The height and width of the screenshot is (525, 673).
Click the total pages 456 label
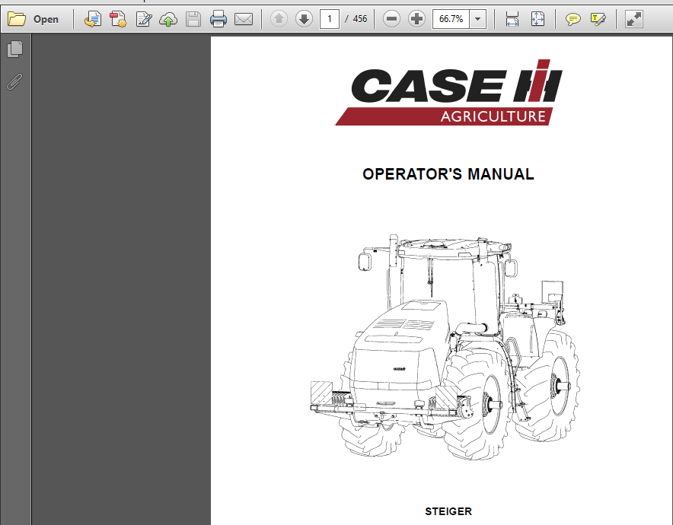(x=360, y=19)
